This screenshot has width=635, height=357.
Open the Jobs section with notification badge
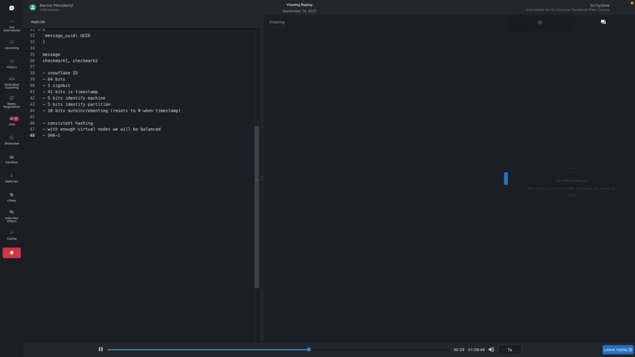pyautogui.click(x=11, y=121)
